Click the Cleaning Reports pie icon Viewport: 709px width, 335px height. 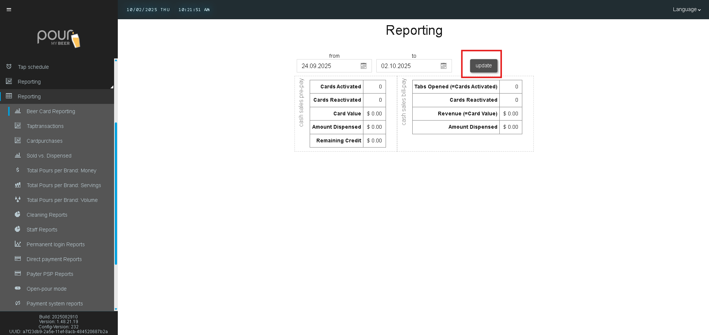tap(18, 214)
